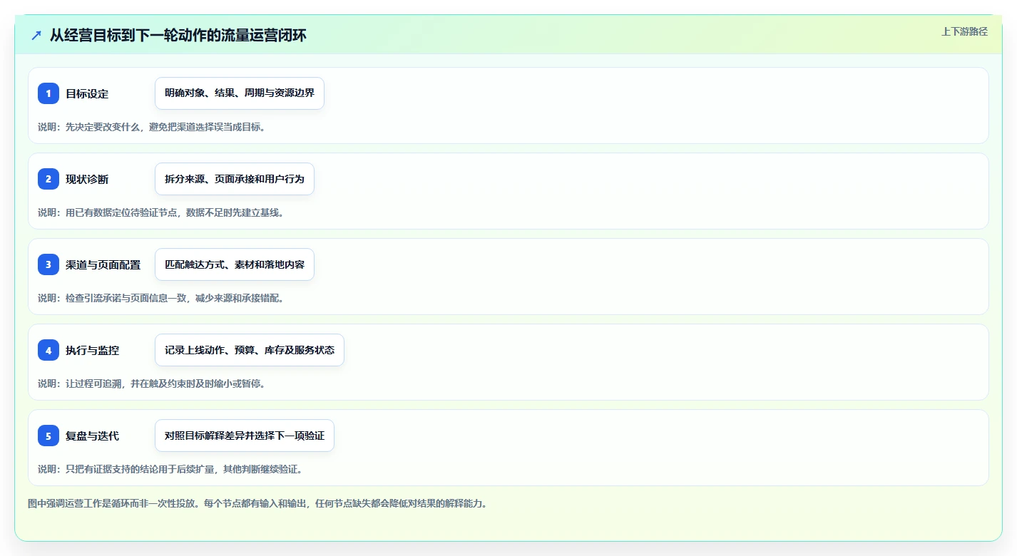Click the footer text 图中强调运营工作是循环
This screenshot has width=1017, height=556.
257,503
